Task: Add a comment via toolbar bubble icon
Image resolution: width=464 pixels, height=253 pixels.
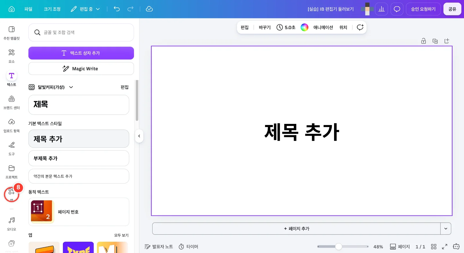Action: [360, 27]
